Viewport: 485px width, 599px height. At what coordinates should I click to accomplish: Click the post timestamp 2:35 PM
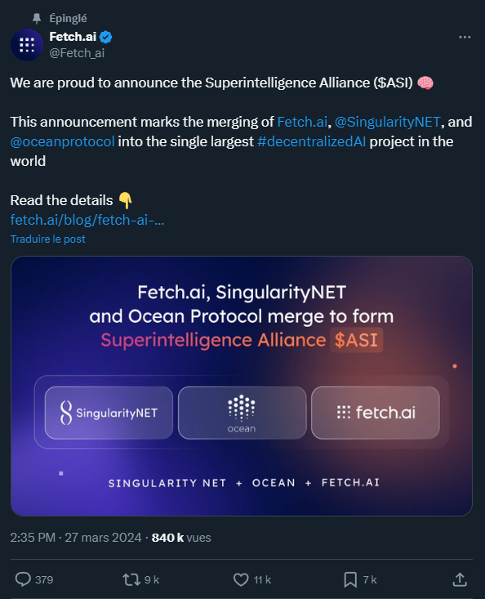33,538
